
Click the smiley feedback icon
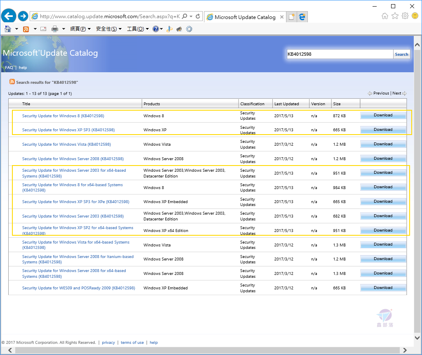(415, 16)
